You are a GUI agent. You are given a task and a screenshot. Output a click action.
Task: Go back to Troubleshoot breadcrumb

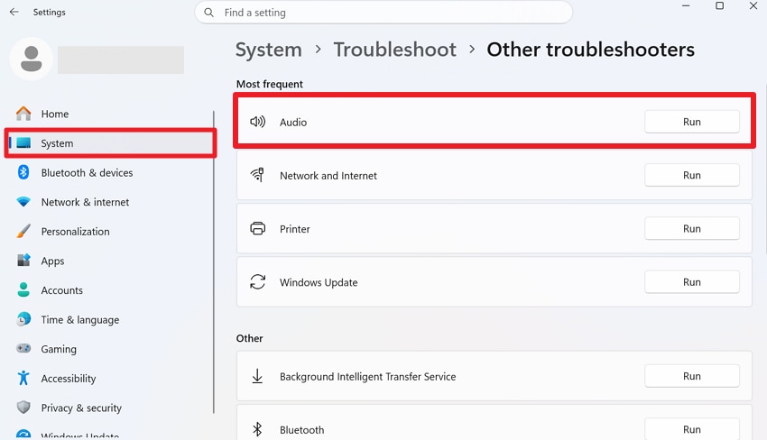pos(394,50)
